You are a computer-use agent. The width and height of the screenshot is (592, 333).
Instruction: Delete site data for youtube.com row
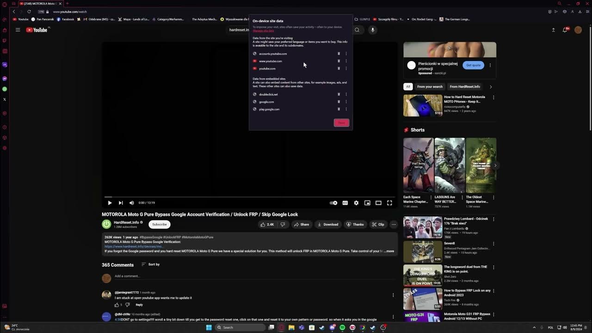point(339,68)
